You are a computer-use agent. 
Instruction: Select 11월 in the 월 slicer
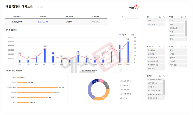[x=156, y=21]
